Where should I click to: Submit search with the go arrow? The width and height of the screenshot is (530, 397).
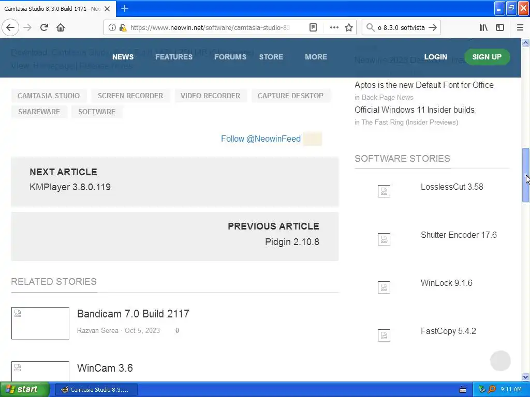click(433, 27)
